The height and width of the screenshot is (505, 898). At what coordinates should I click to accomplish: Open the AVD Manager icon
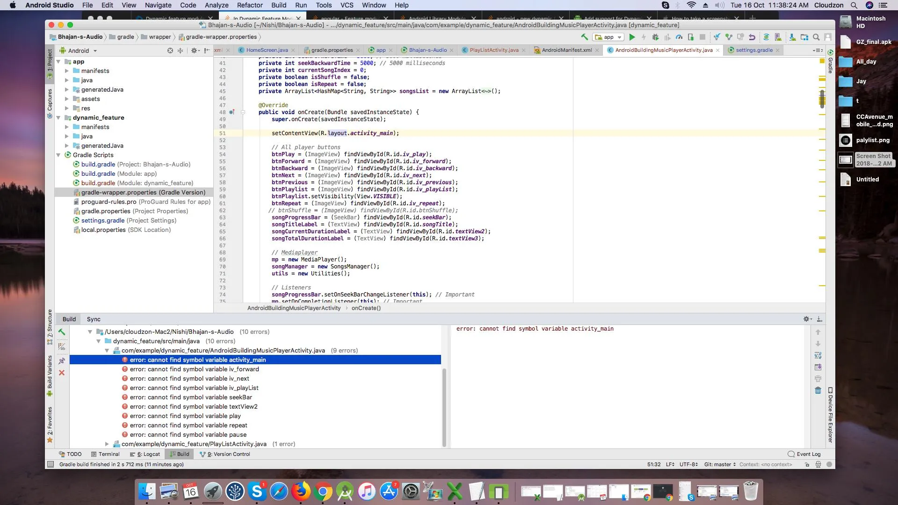click(x=778, y=37)
